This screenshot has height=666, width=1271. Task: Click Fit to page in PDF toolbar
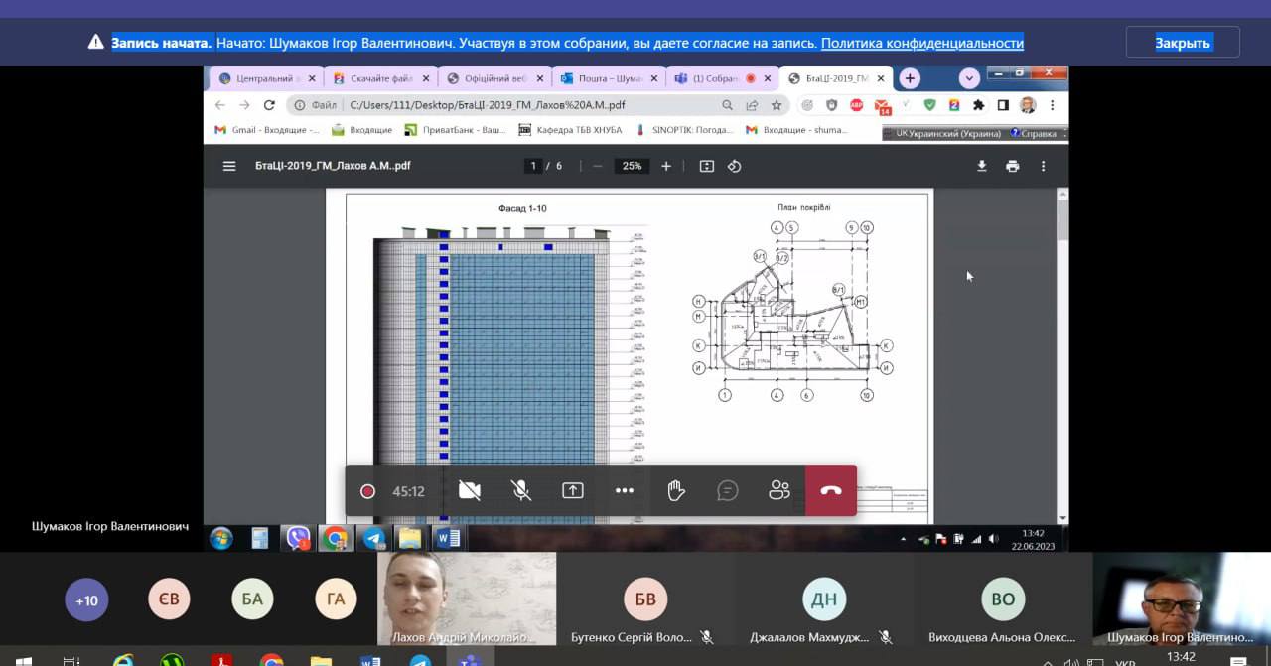point(707,166)
